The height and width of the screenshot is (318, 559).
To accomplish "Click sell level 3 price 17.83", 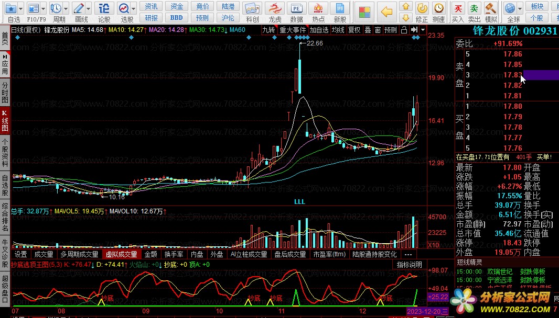I will pos(513,75).
